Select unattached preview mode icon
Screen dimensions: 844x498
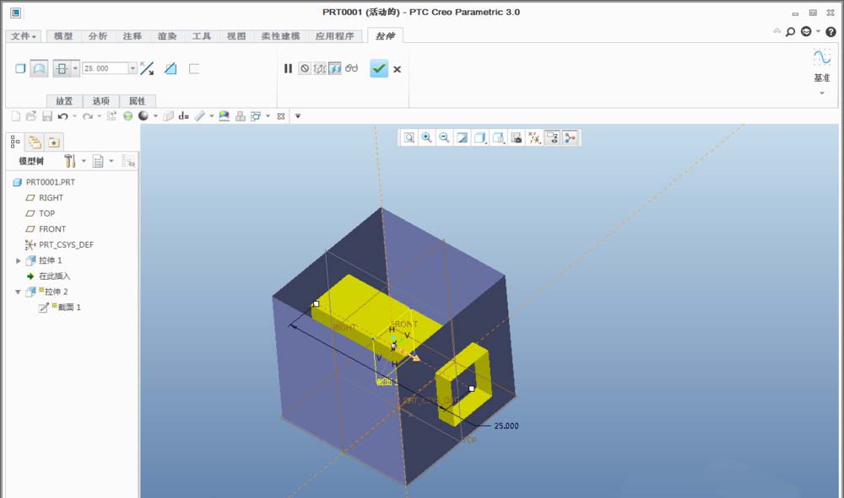point(320,69)
